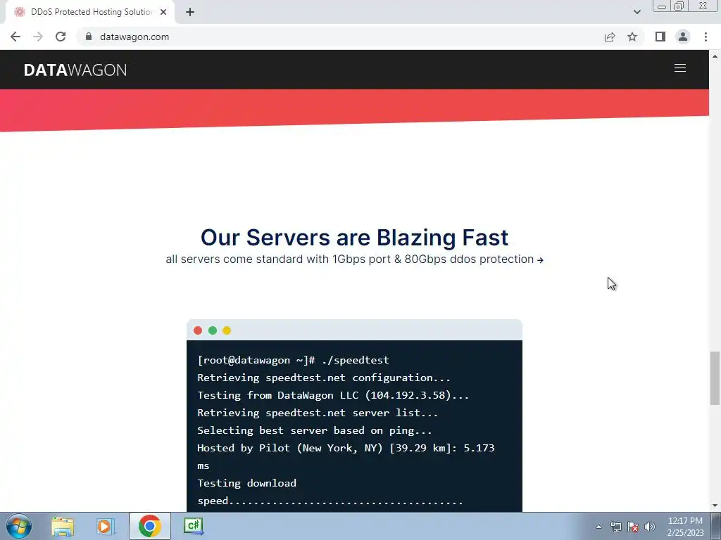This screenshot has height=540, width=721.
Task: Click the 'Testing download' terminal line
Action: pos(247,483)
